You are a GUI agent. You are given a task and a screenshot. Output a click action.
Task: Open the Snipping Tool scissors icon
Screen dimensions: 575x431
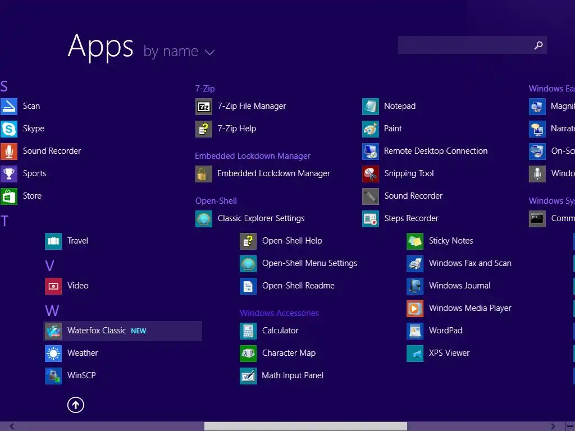click(371, 173)
